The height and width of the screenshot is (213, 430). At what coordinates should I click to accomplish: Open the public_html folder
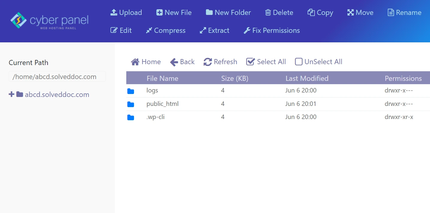(162, 104)
